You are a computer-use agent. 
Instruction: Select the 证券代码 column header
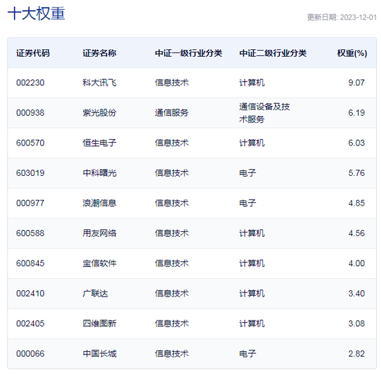[33, 53]
